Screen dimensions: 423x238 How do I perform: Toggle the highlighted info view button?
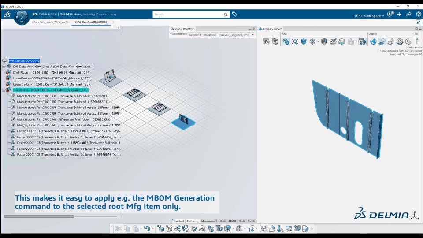tap(286, 41)
